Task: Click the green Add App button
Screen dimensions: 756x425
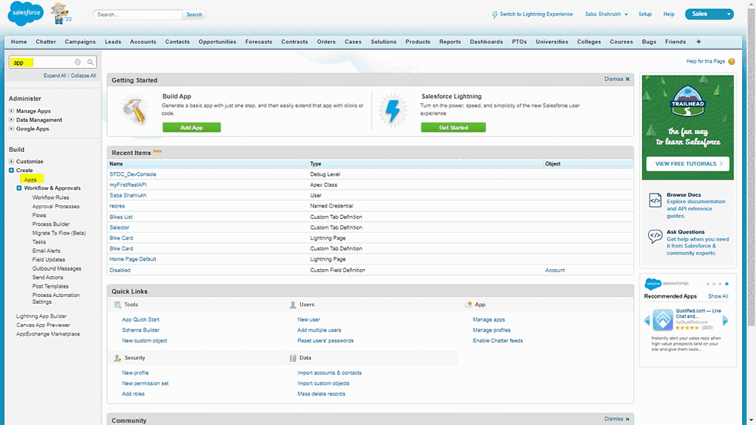Action: (191, 128)
